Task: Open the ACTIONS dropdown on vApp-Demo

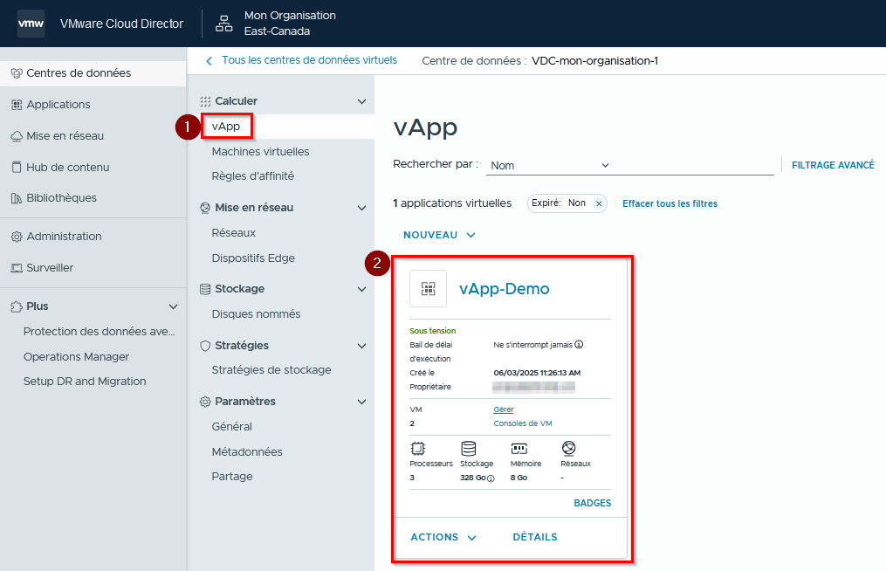Action: pos(443,538)
